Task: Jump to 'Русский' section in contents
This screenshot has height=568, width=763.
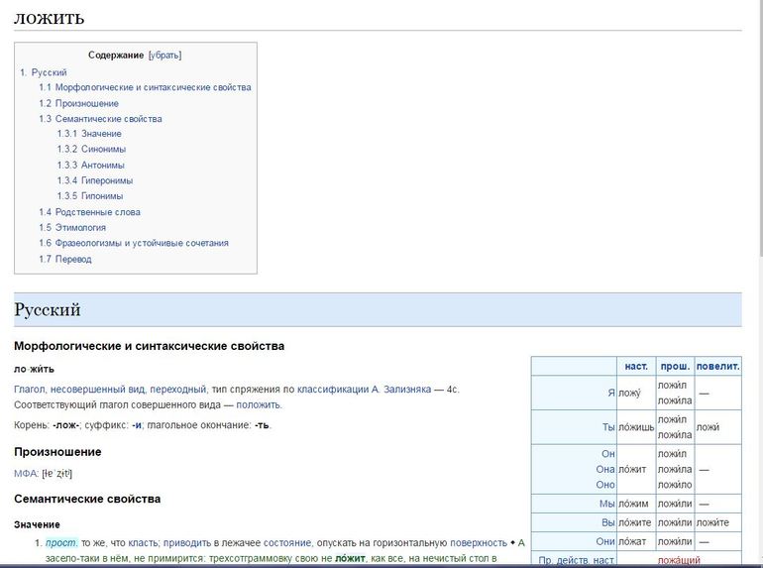Action: tap(49, 72)
